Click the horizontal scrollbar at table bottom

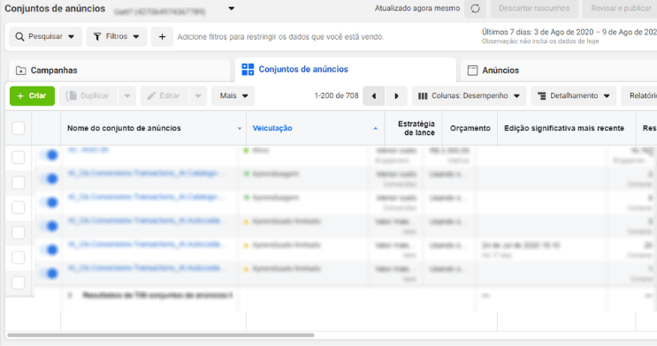tap(161, 335)
